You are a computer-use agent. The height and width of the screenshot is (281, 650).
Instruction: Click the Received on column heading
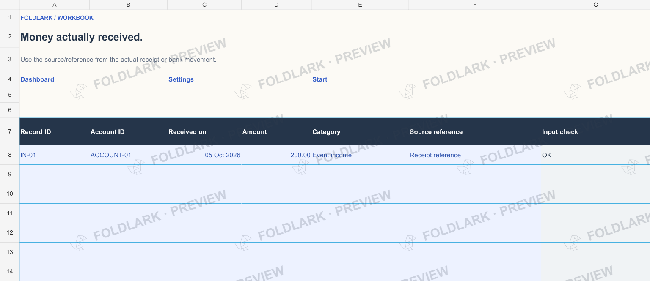click(204, 132)
